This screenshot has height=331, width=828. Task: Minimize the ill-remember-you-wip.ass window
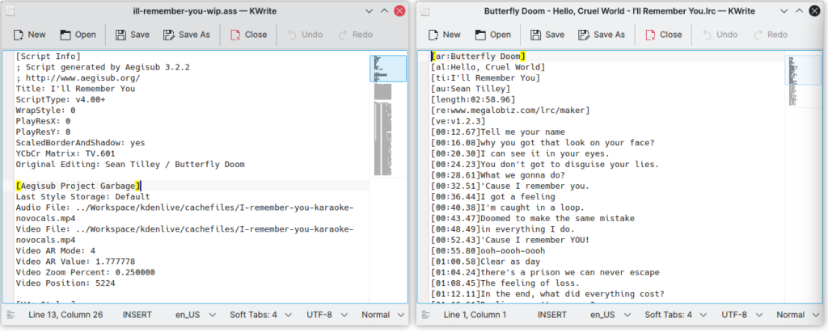(369, 10)
